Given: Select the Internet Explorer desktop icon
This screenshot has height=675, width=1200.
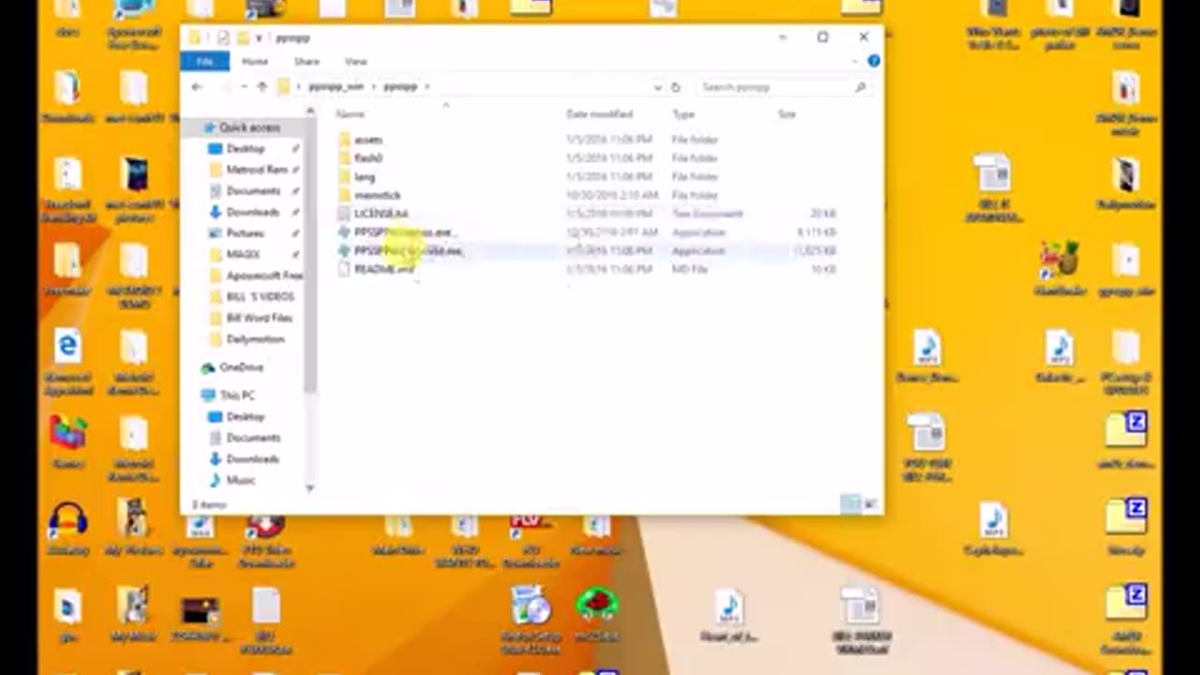Looking at the screenshot, I should coord(67,348).
